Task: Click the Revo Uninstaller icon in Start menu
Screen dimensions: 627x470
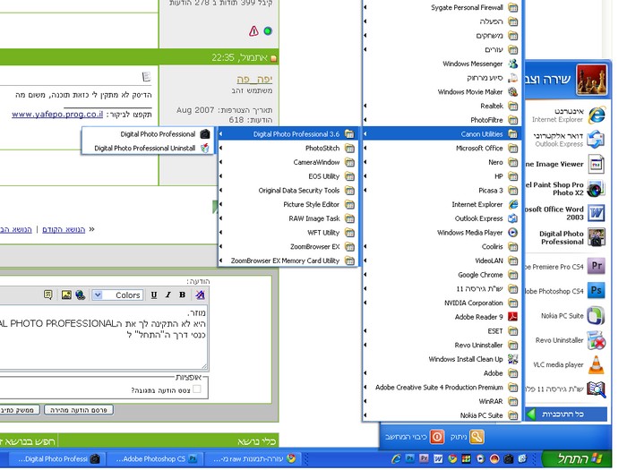Action: [x=597, y=340]
